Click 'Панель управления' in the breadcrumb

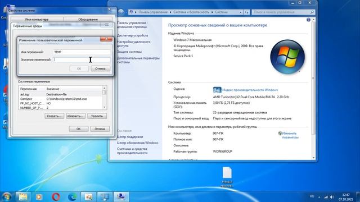pyautogui.click(x=153, y=12)
